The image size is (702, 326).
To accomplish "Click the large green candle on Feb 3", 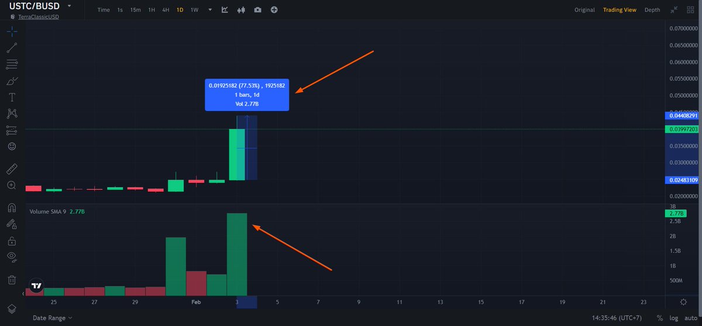I will click(x=236, y=154).
